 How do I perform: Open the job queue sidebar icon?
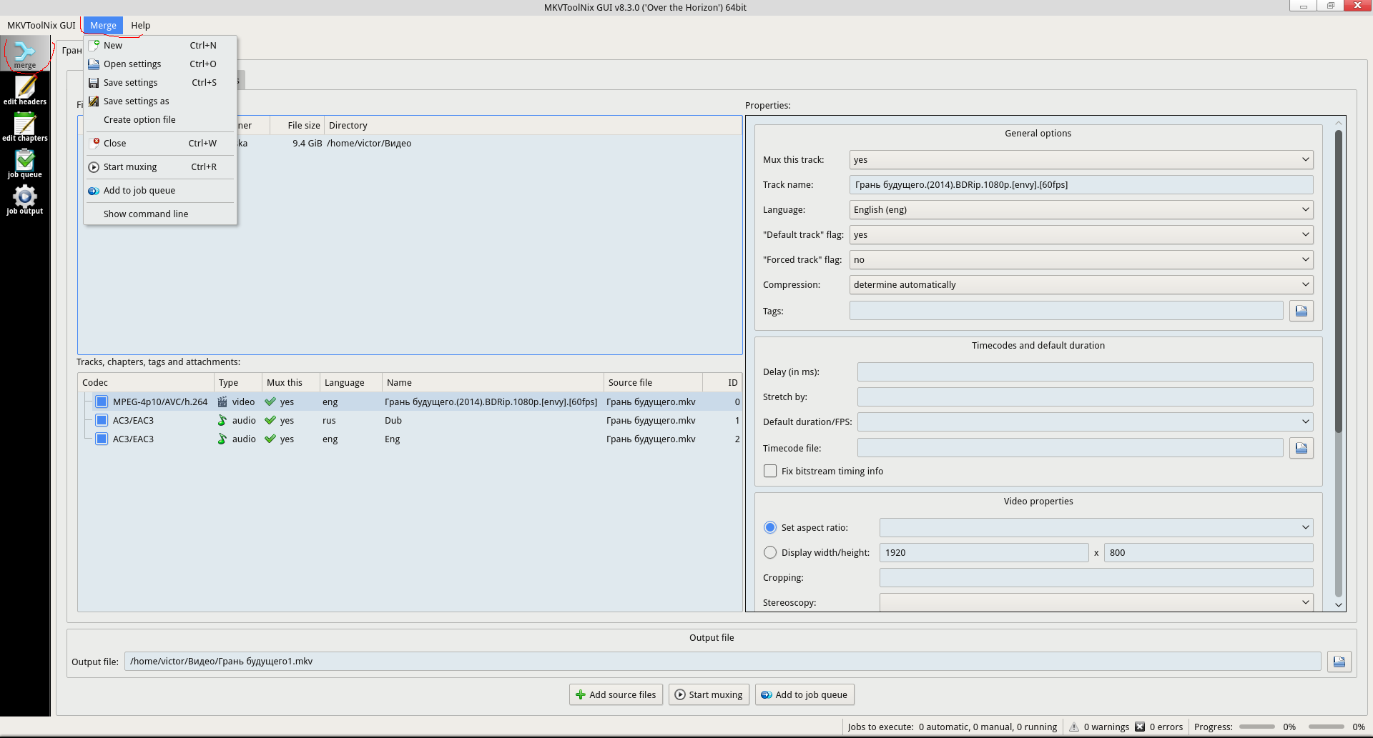pyautogui.click(x=25, y=163)
